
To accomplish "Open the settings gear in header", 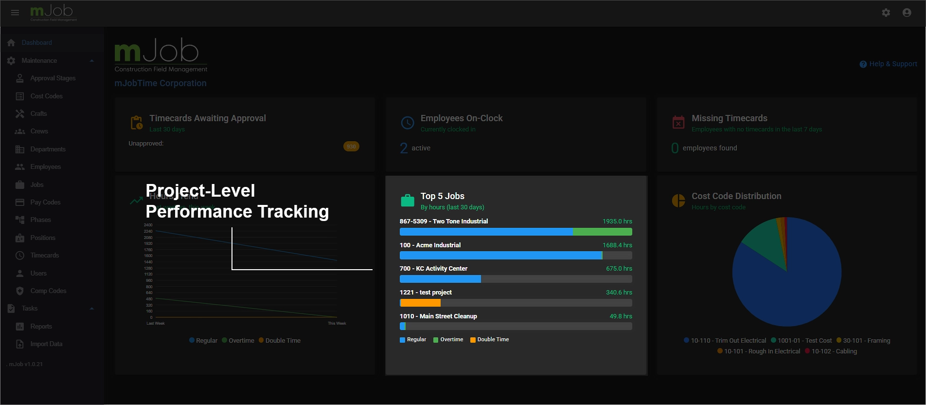I will coord(886,13).
